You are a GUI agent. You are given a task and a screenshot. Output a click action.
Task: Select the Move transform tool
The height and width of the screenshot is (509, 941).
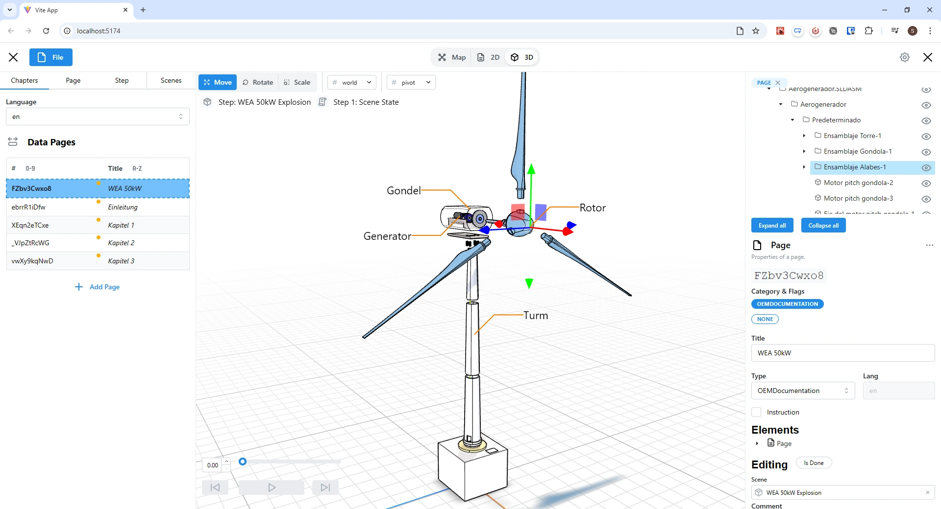(x=217, y=82)
